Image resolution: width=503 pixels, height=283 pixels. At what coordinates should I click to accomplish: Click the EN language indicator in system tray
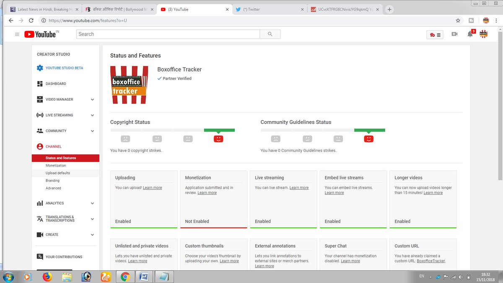pyautogui.click(x=421, y=276)
